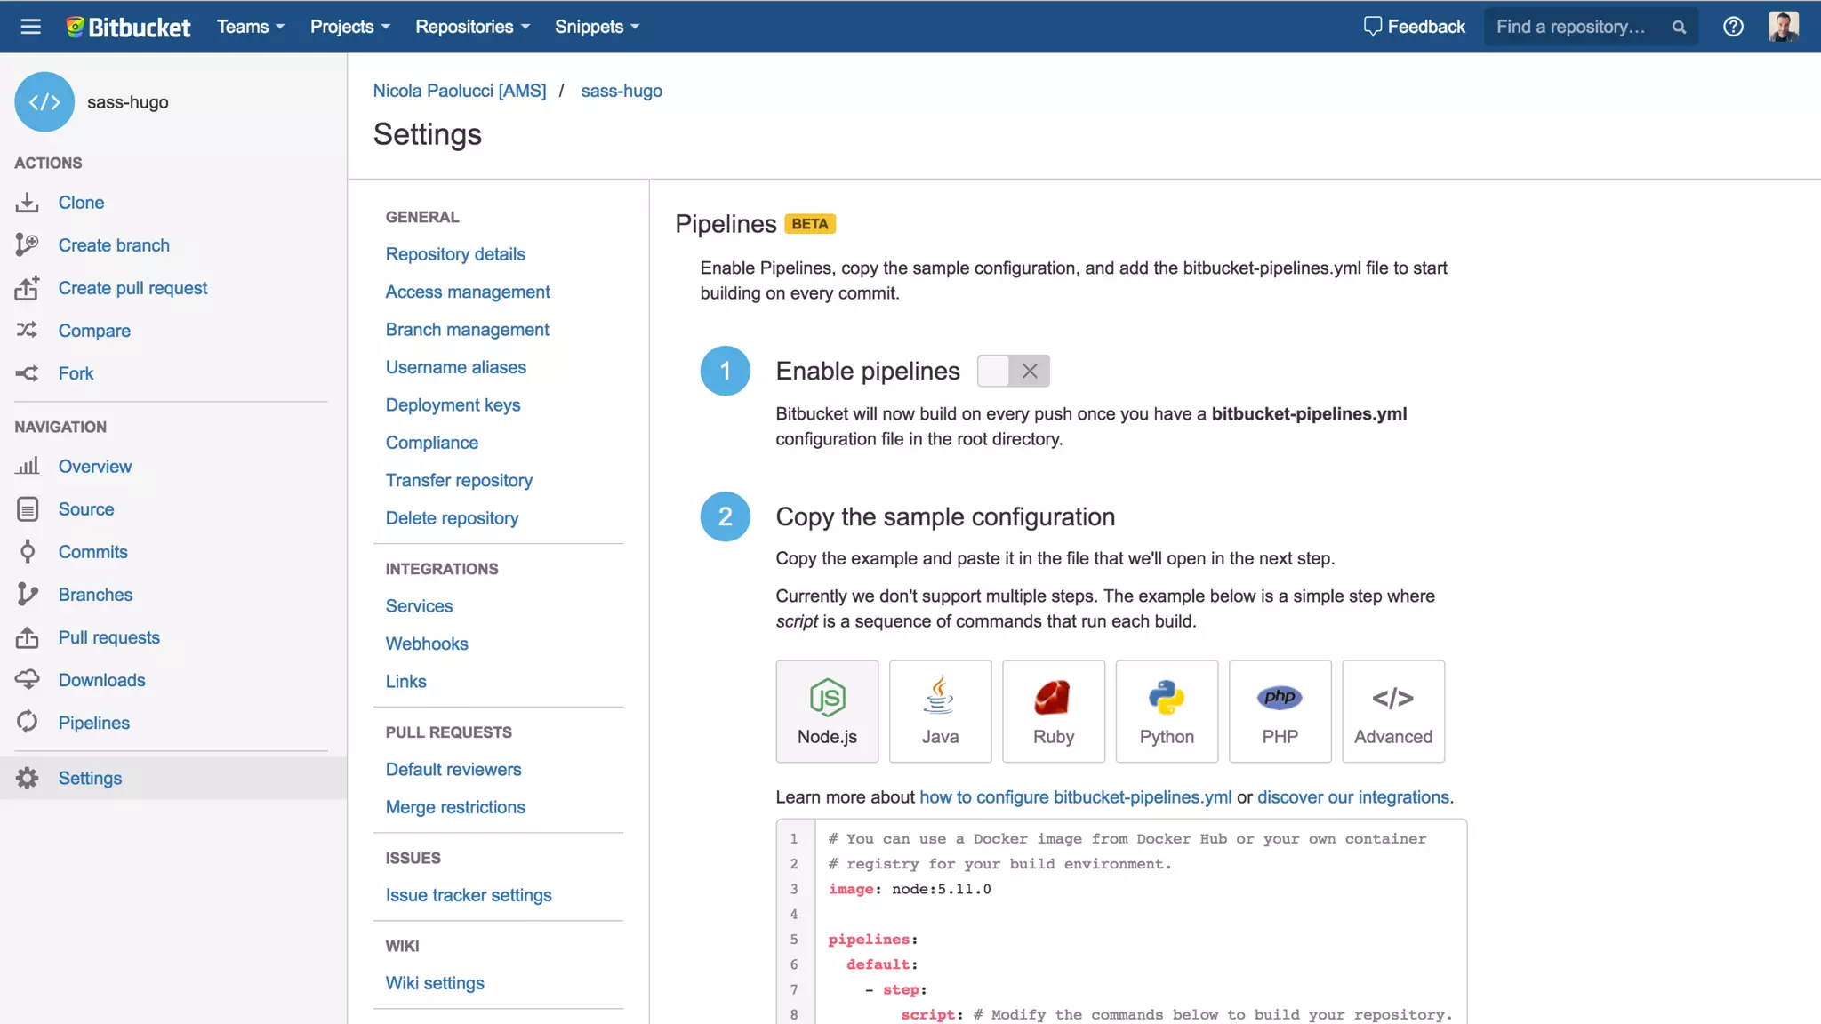This screenshot has height=1024, width=1821.
Task: Click the Clone download icon
Action: (27, 203)
